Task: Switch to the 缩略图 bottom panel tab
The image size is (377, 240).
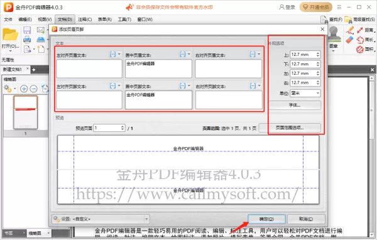Action: (35, 233)
